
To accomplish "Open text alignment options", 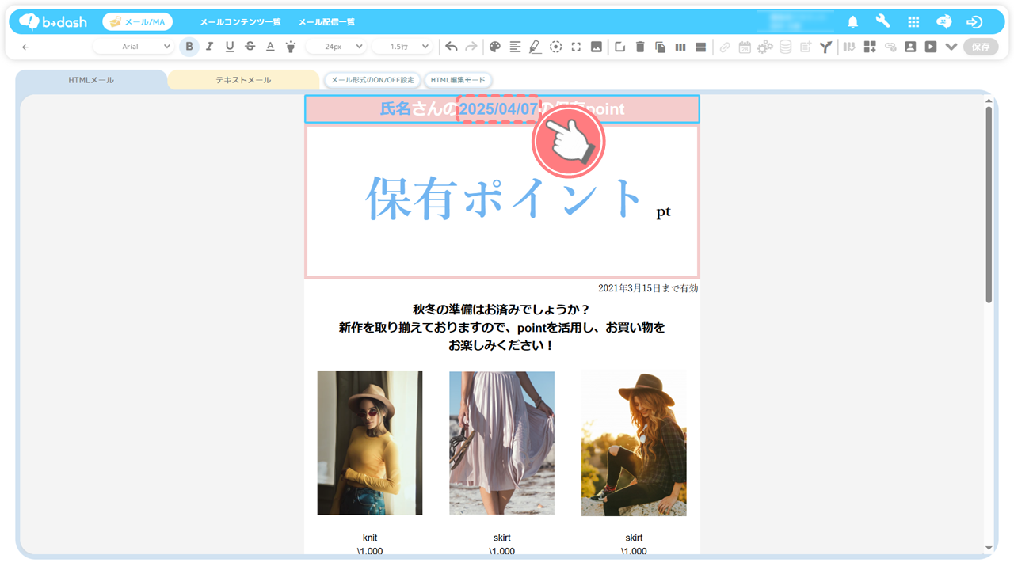I will pyautogui.click(x=515, y=47).
